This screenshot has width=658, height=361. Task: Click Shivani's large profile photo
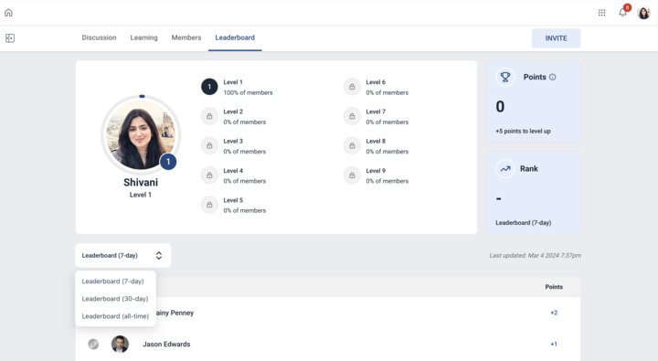(141, 134)
